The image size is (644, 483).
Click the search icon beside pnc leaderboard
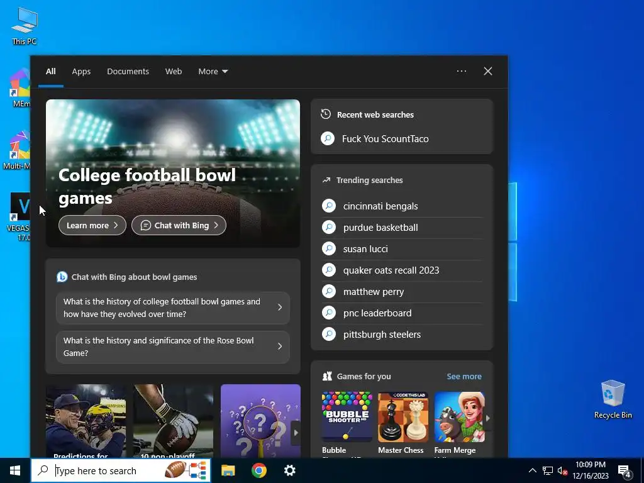pyautogui.click(x=329, y=313)
